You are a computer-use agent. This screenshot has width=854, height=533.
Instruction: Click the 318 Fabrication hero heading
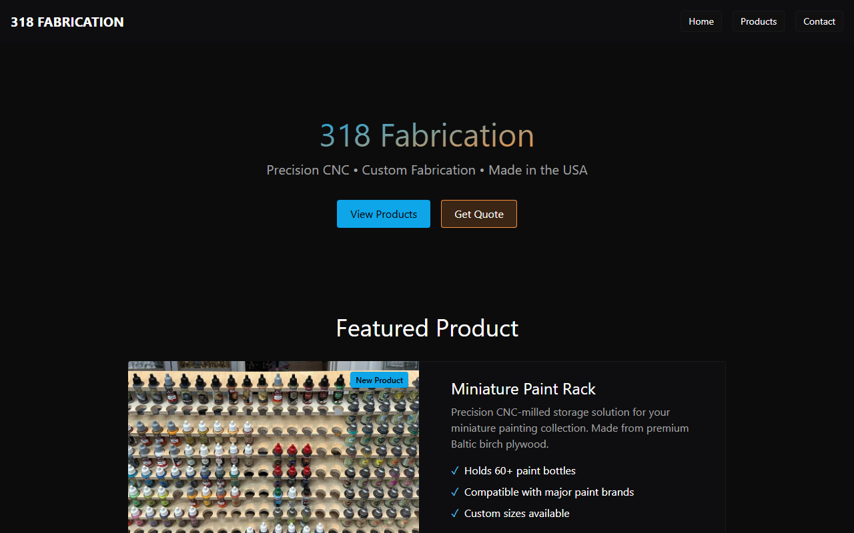click(x=427, y=135)
